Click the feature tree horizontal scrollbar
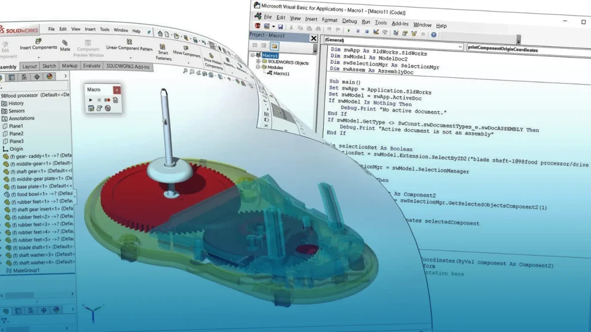Screen dimensions: 591x332 pyautogui.click(x=19, y=295)
